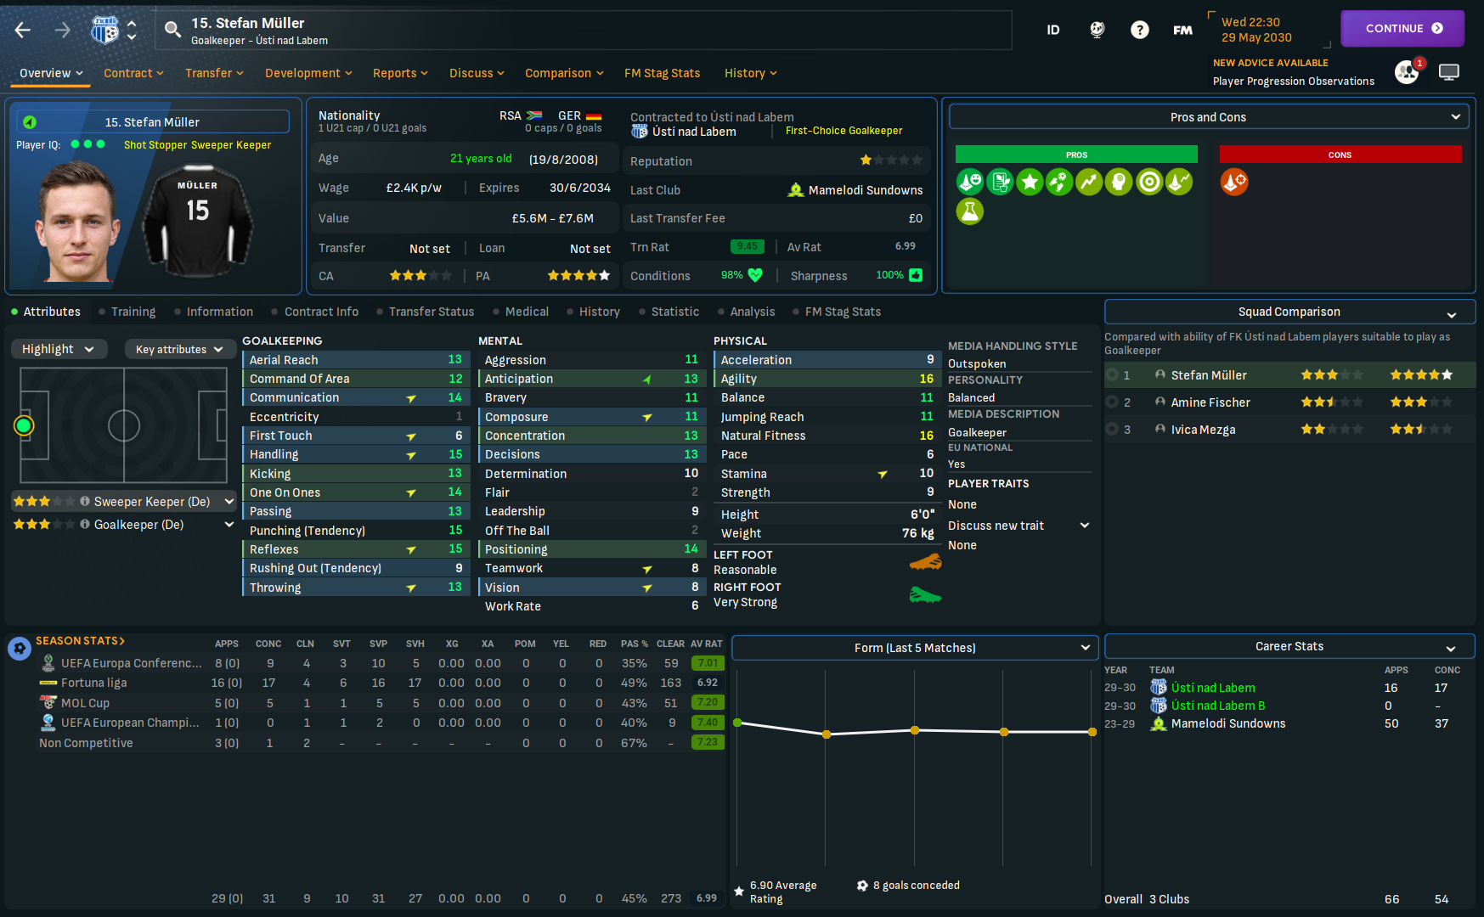This screenshot has height=917, width=1484.
Task: Click the green heart condition icon
Action: click(755, 275)
